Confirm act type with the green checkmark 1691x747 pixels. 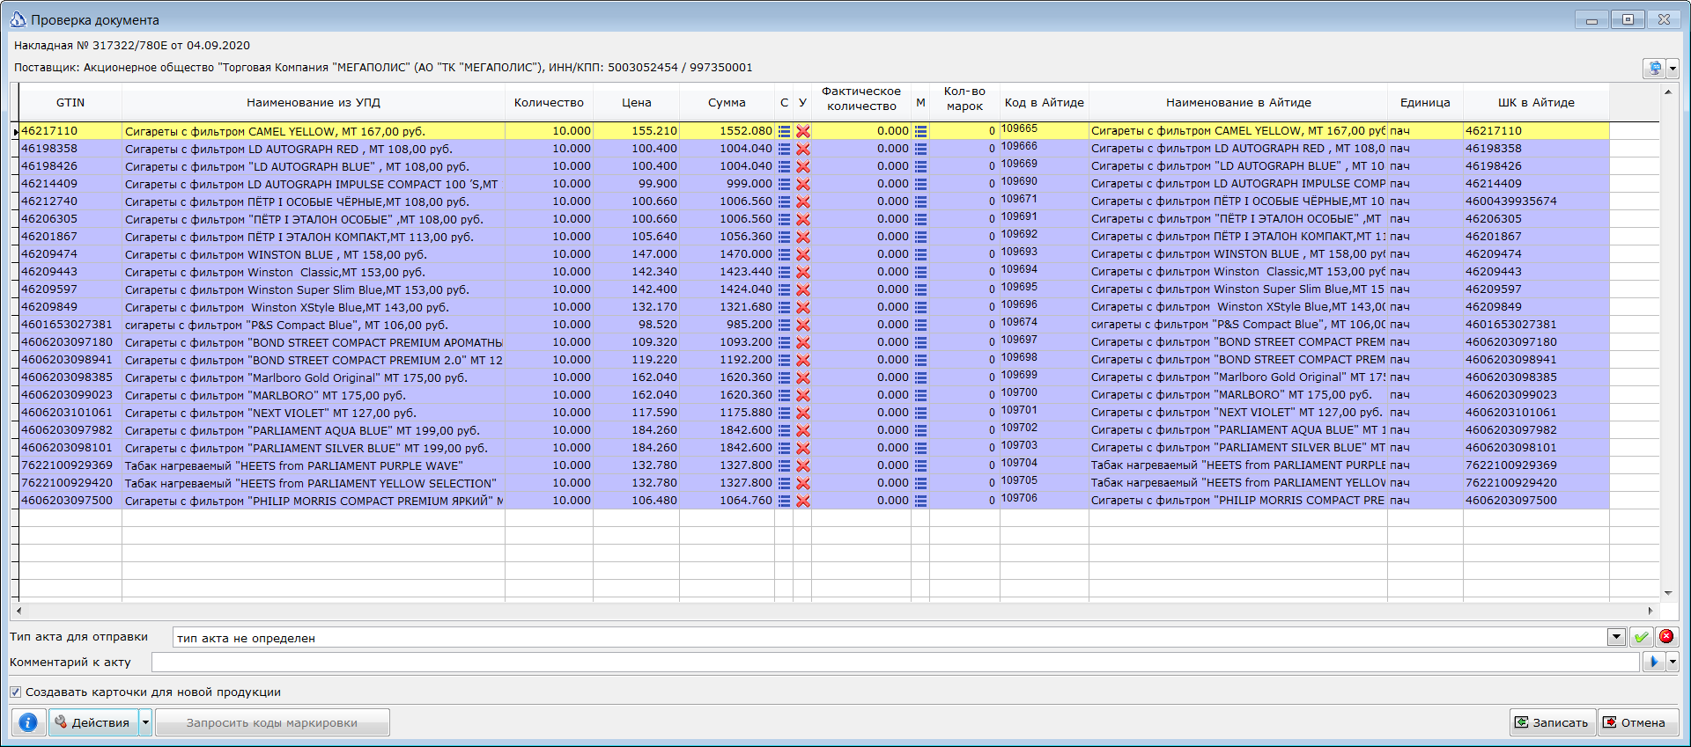click(x=1641, y=637)
